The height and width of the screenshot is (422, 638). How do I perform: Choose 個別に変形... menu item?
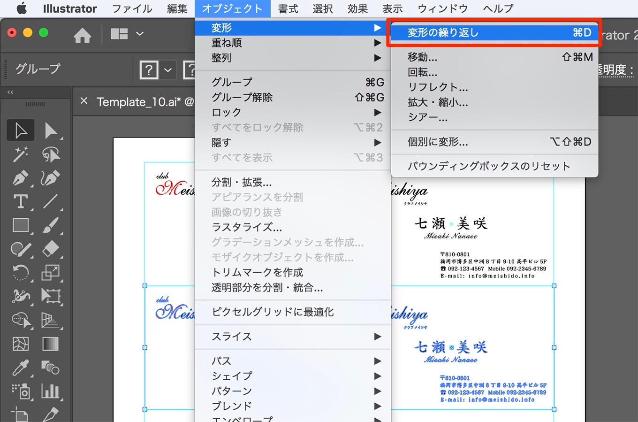(x=494, y=142)
